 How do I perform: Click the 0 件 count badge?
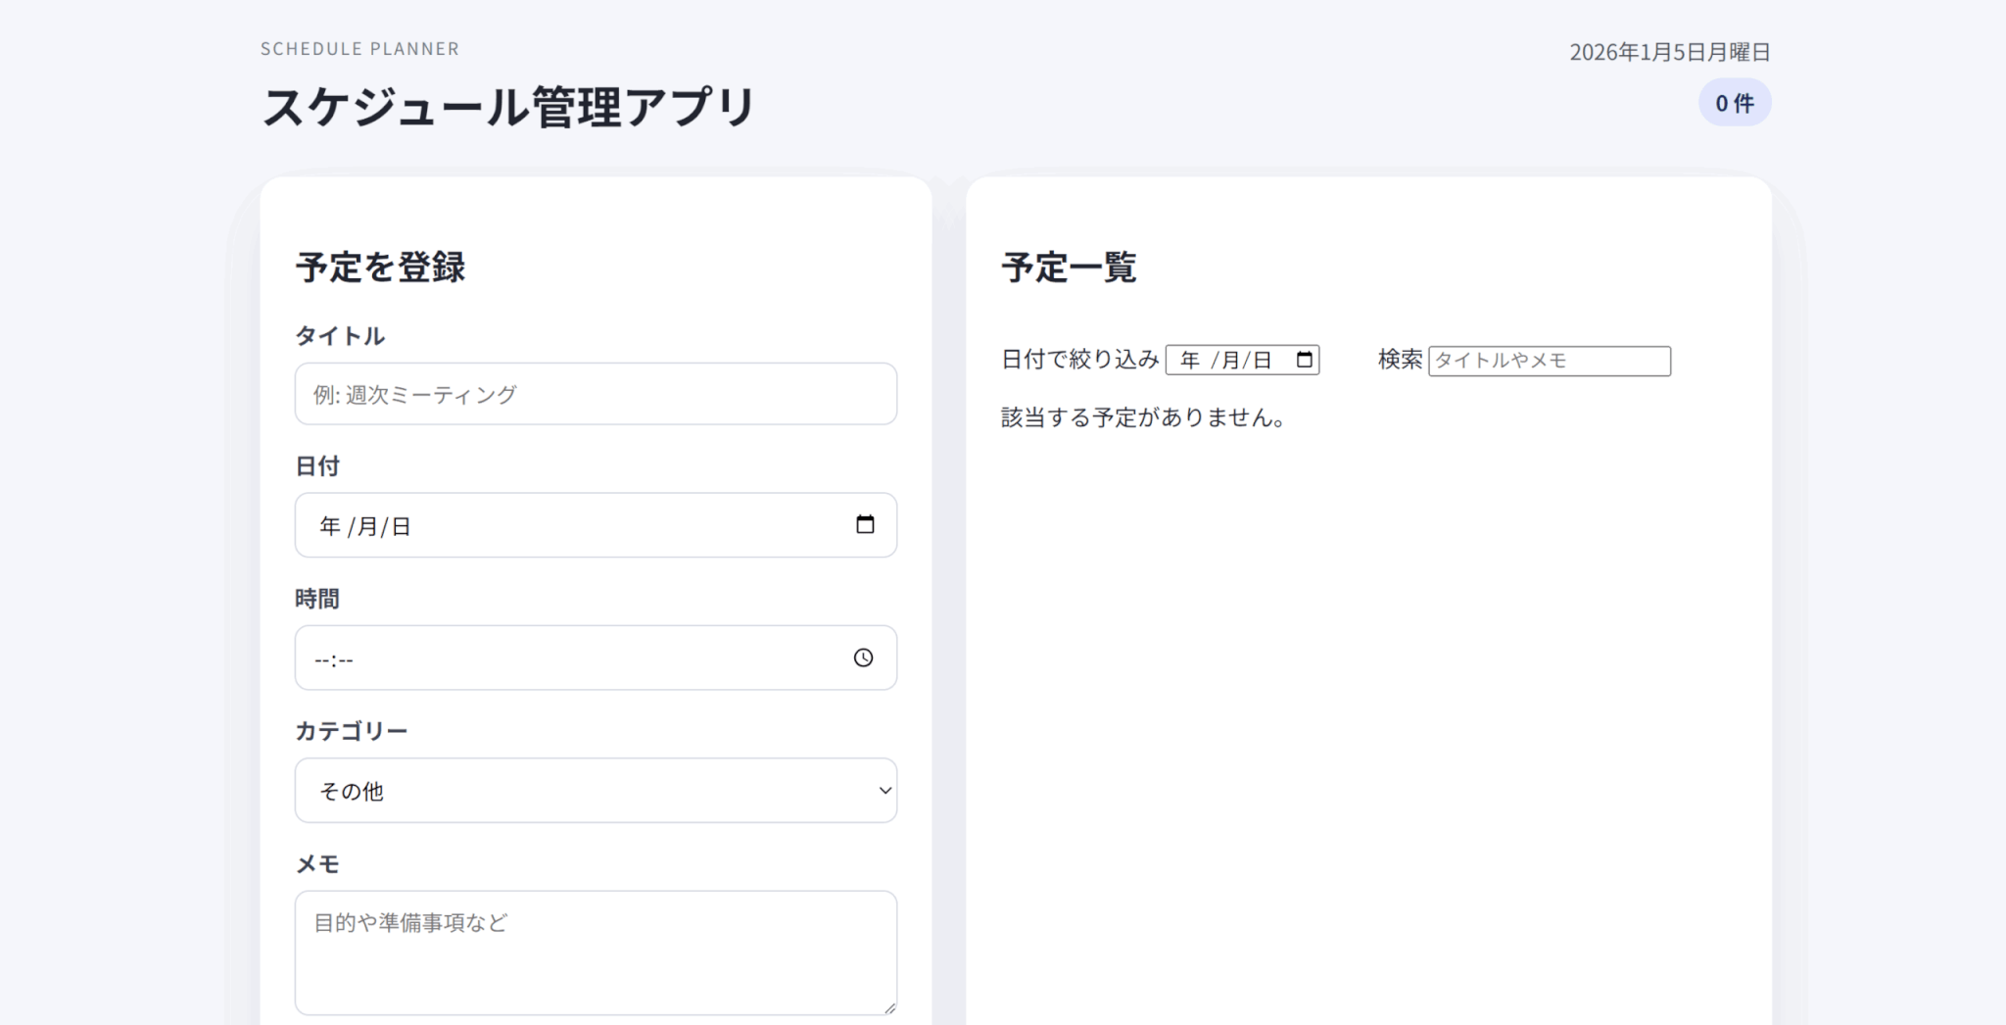click(x=1734, y=103)
